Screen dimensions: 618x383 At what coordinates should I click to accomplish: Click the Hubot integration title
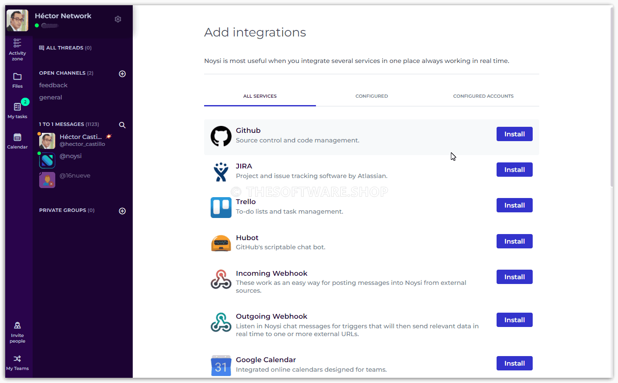247,238
